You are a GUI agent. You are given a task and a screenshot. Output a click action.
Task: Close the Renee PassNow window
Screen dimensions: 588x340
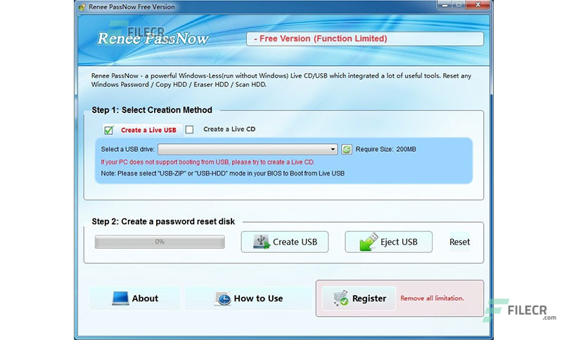pyautogui.click(x=478, y=5)
